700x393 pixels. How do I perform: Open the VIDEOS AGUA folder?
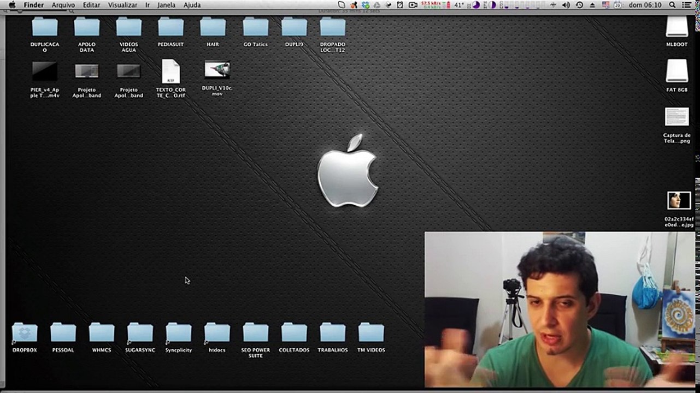129,27
